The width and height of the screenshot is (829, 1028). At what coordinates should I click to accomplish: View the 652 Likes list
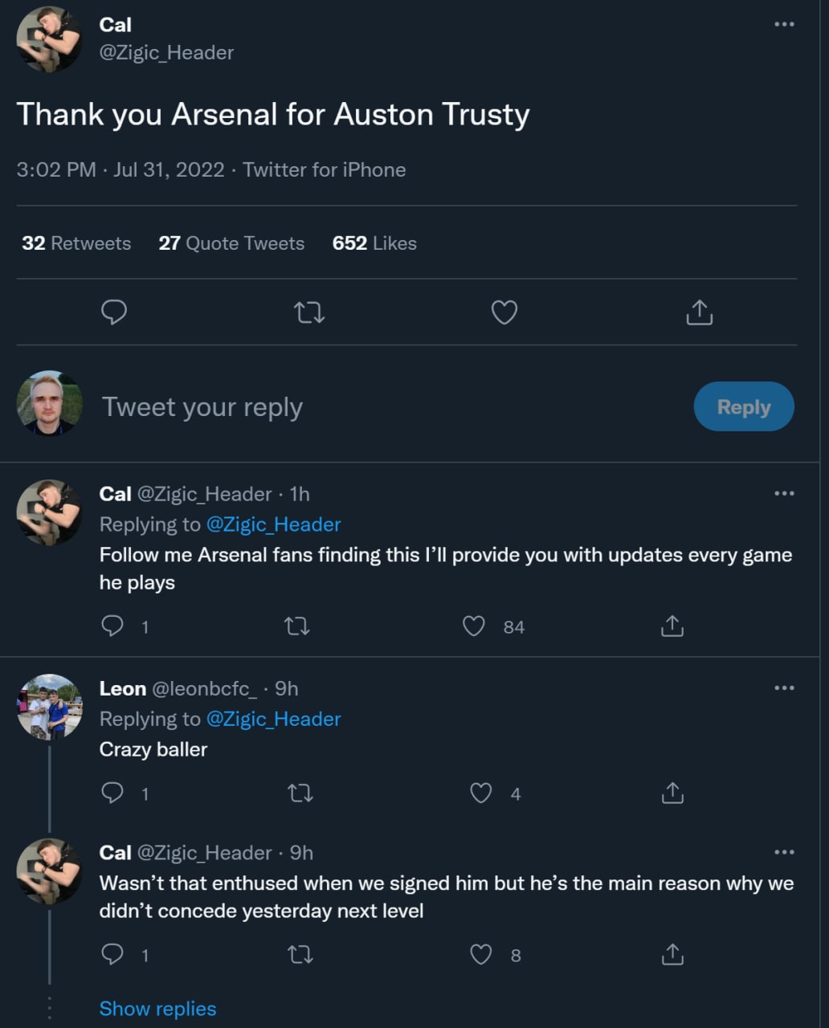(x=374, y=243)
